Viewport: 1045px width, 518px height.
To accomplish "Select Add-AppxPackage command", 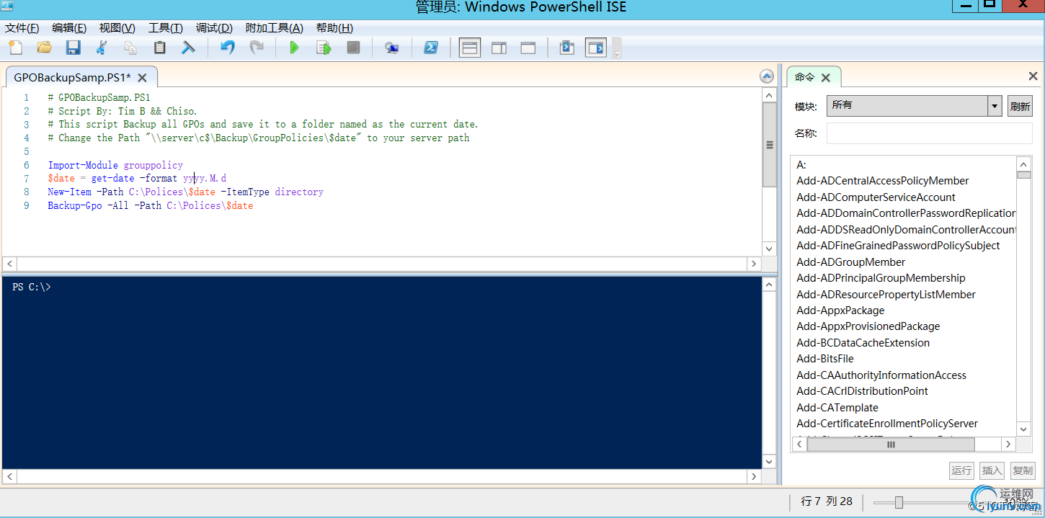I will click(840, 311).
